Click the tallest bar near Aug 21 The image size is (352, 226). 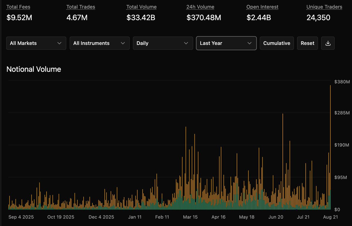[x=331, y=147]
